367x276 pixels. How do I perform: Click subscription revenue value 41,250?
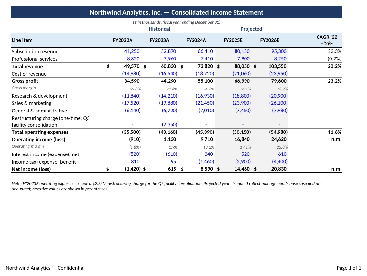tap(132, 51)
